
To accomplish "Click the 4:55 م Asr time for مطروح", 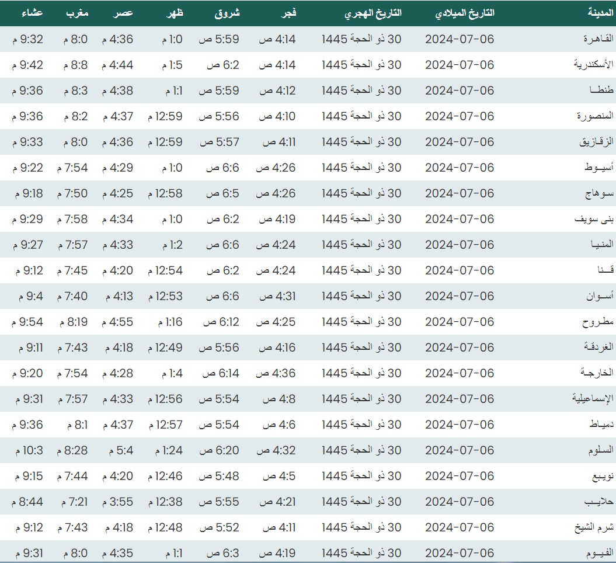I will coord(117,322).
